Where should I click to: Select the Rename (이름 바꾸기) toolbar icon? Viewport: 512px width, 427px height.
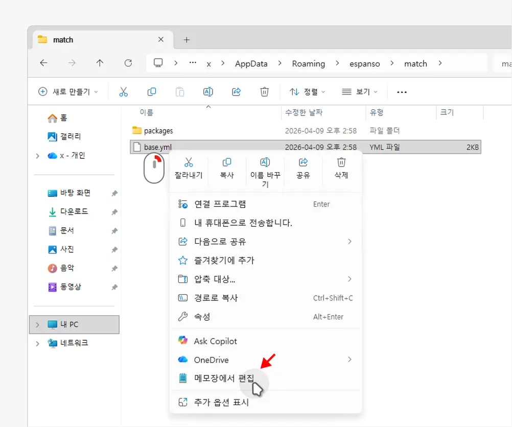208,91
